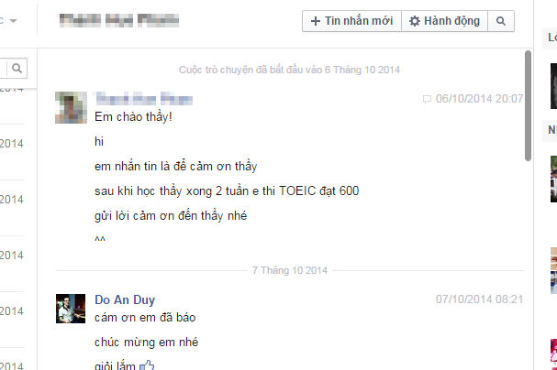
Task: Click the plus icon in Tin nhắn mới
Action: [316, 21]
